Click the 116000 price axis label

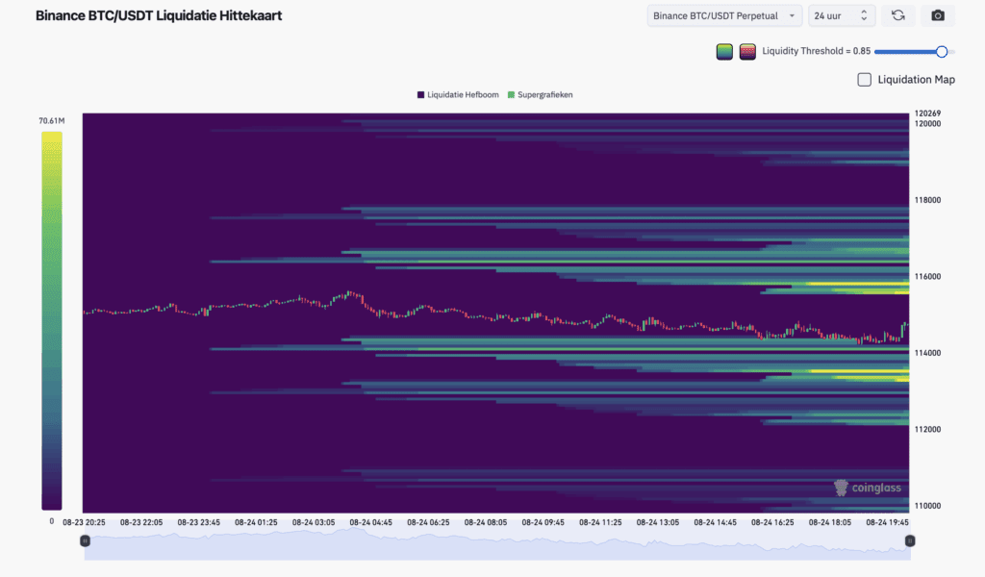[x=927, y=277]
